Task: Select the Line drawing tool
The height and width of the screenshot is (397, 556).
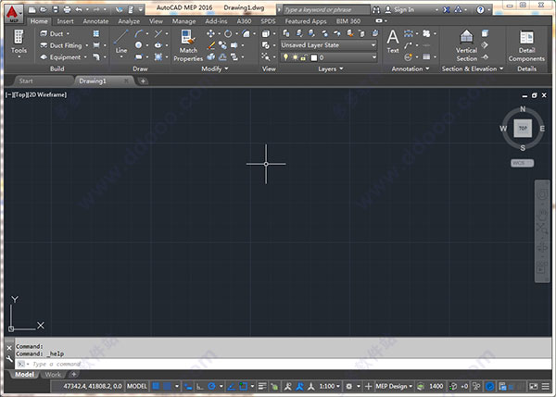Action: pyautogui.click(x=121, y=42)
